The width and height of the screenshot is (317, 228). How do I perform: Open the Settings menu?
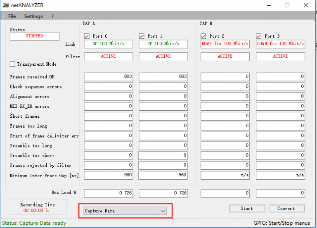33,16
